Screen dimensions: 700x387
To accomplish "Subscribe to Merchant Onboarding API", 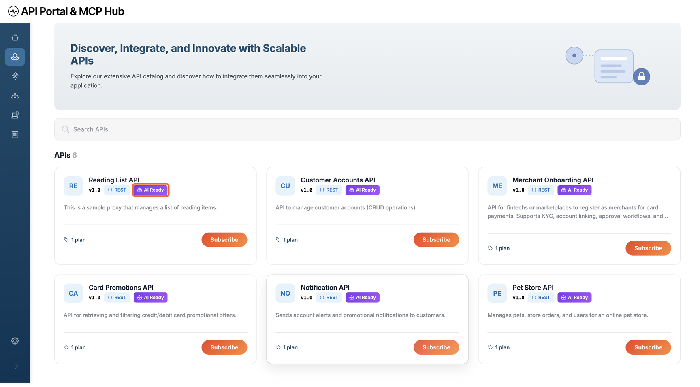I will tap(648, 248).
